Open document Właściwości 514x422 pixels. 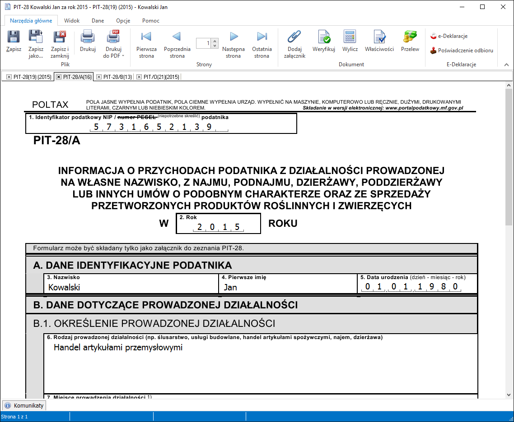click(379, 41)
